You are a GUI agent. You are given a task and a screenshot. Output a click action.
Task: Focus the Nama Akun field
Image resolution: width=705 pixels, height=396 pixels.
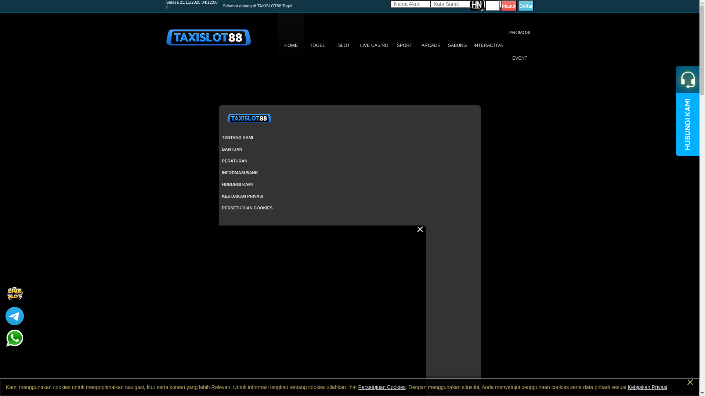pyautogui.click(x=411, y=4)
